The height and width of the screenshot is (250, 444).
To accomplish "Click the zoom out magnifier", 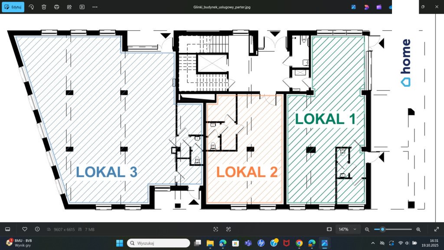I will click(367, 229).
